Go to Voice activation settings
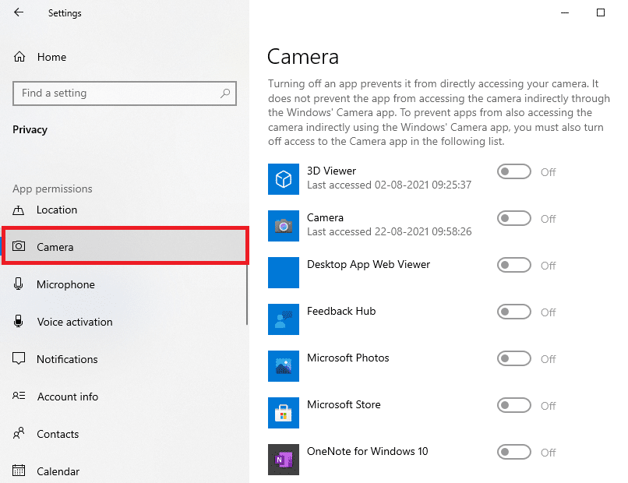The height and width of the screenshot is (483, 628). coord(74,322)
